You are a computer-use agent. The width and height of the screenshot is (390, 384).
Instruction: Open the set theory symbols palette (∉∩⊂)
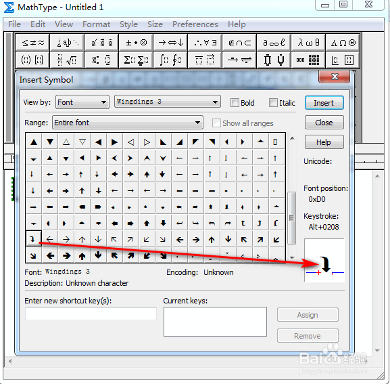(239, 43)
